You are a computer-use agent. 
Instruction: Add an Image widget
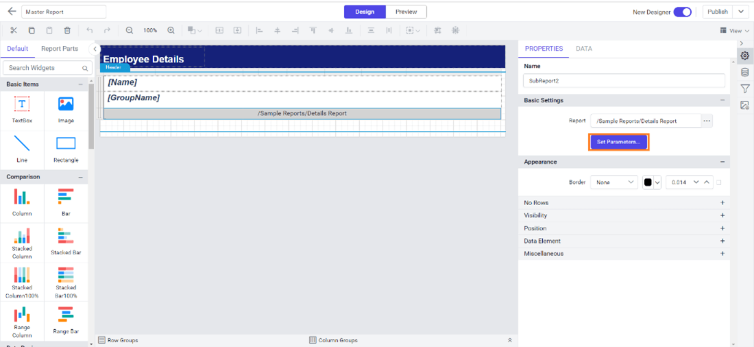(66, 110)
